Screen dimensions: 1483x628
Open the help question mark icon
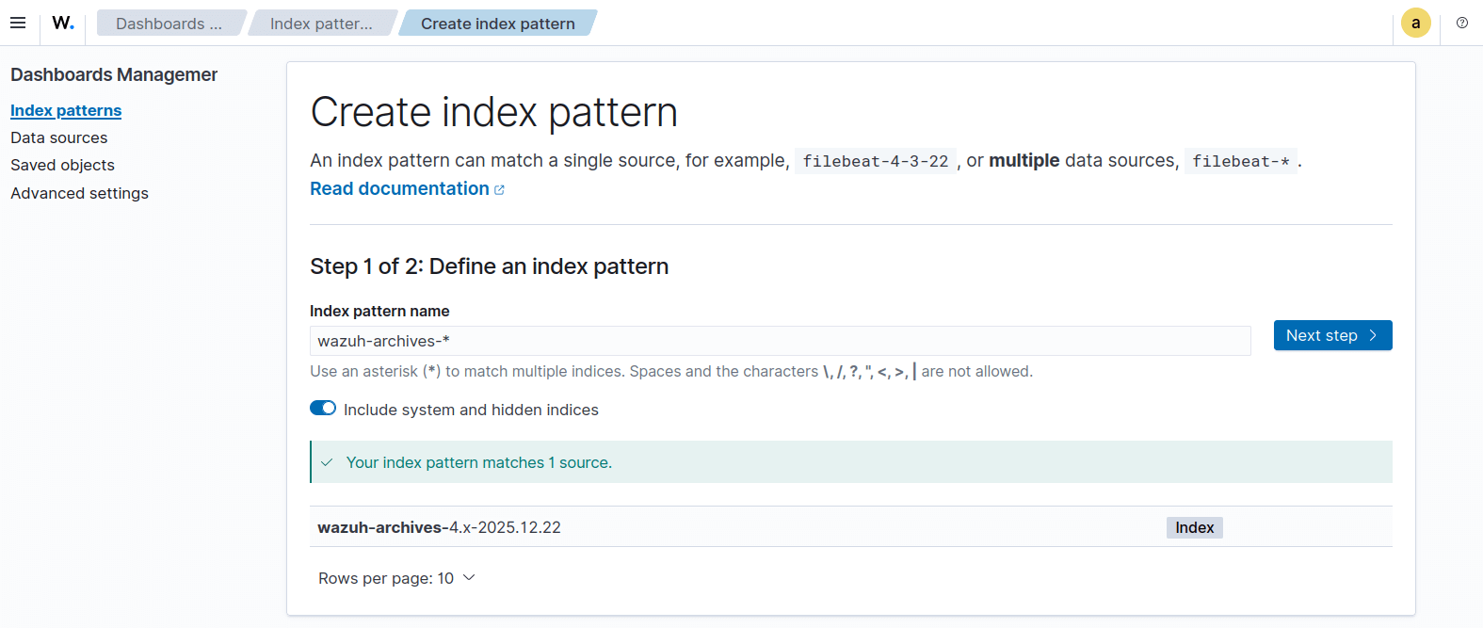click(1461, 23)
